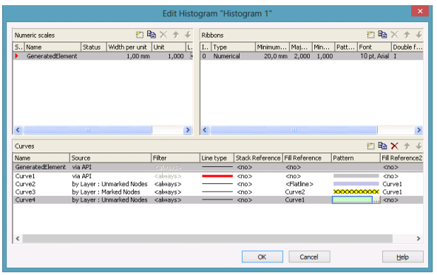Open Help button
The image size is (437, 275).
point(402,257)
